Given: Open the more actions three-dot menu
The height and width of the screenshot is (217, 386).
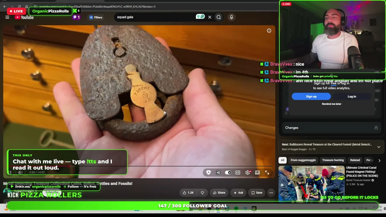Looking at the screenshot, I should click(x=271, y=193).
